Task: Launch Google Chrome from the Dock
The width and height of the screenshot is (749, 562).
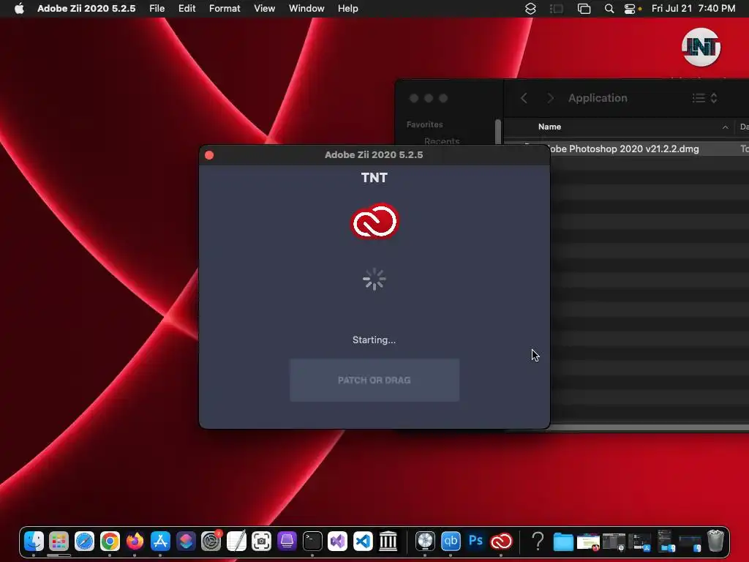Action: [110, 541]
